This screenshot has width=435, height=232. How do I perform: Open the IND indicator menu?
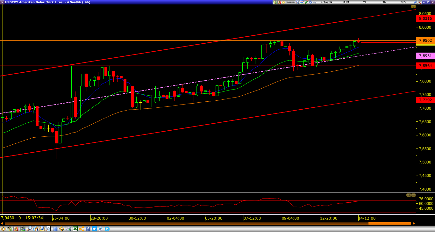403,2
